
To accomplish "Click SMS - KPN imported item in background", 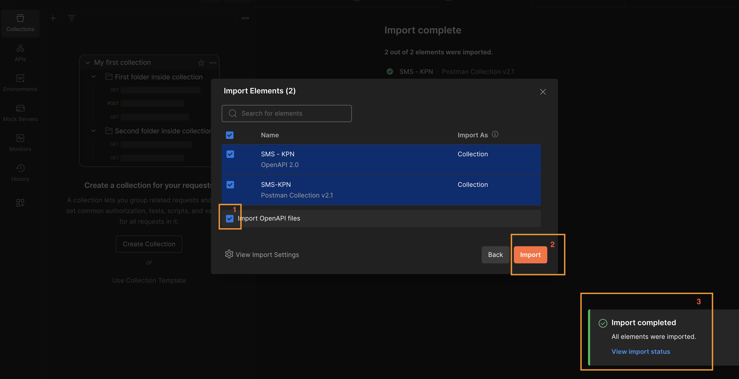I will [x=416, y=72].
